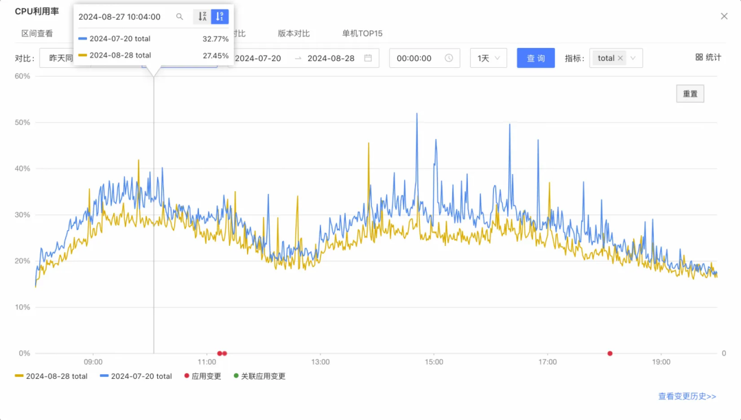Click the start date 2024-07-20 field
The width and height of the screenshot is (741, 420).
pos(258,58)
